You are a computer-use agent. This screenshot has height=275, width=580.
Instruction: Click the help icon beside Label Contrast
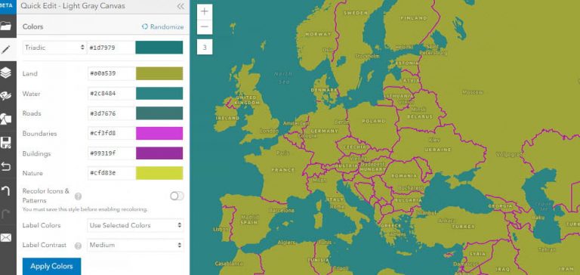(78, 246)
